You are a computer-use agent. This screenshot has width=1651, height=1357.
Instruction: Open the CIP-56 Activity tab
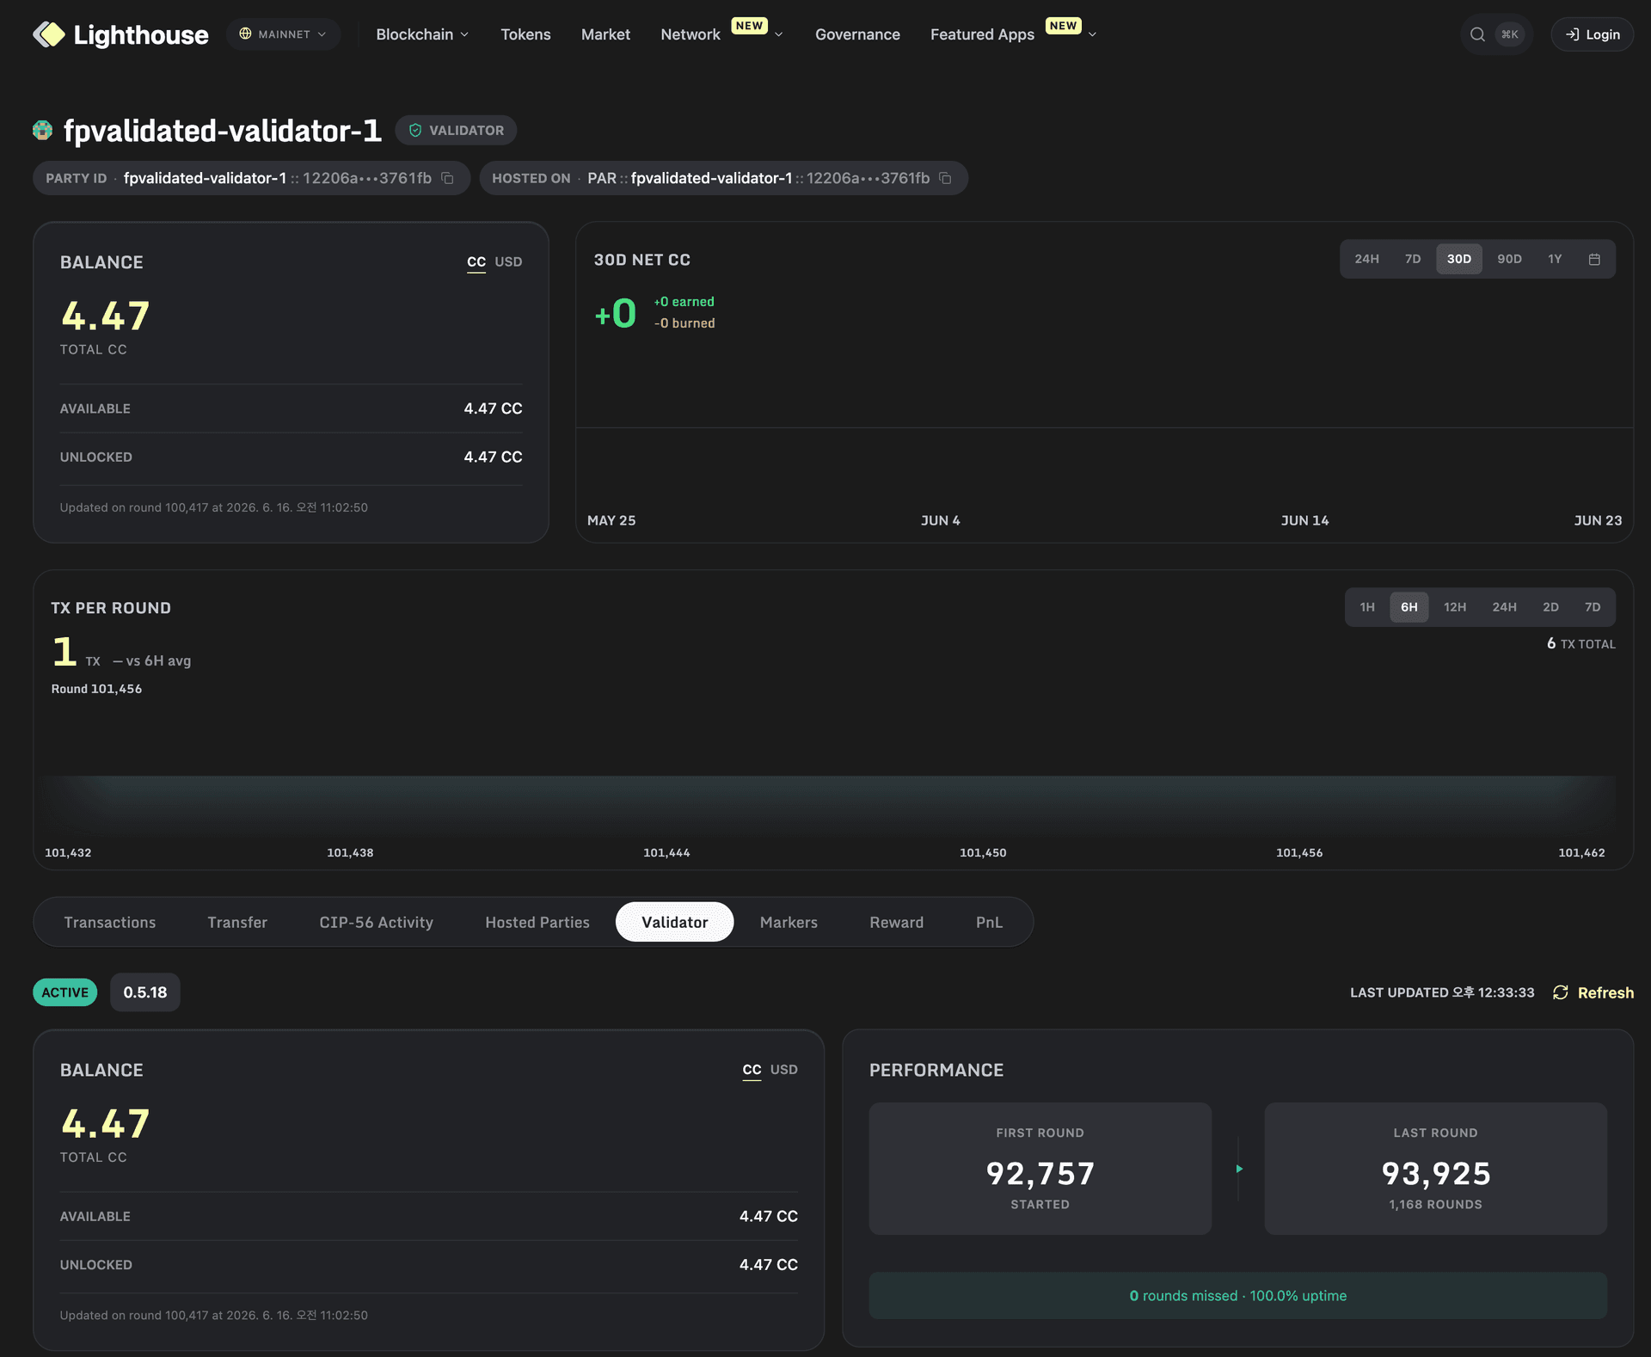click(x=377, y=922)
